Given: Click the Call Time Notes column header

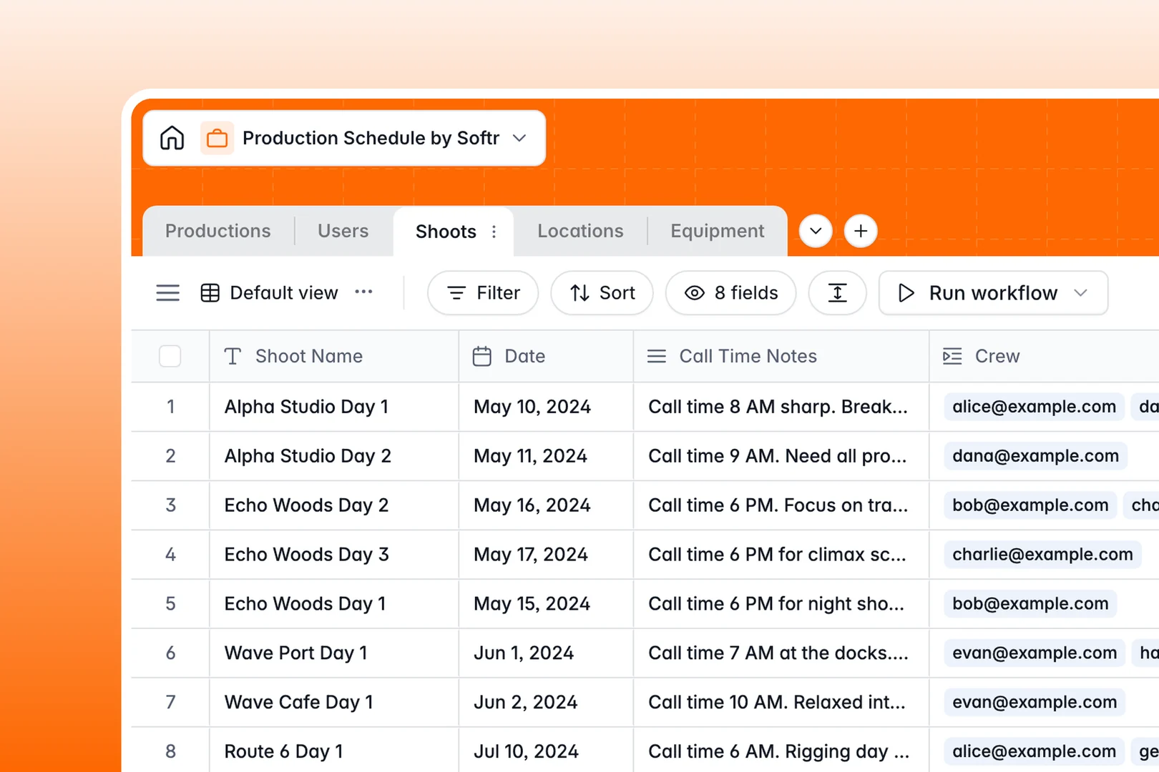Looking at the screenshot, I should click(x=781, y=356).
